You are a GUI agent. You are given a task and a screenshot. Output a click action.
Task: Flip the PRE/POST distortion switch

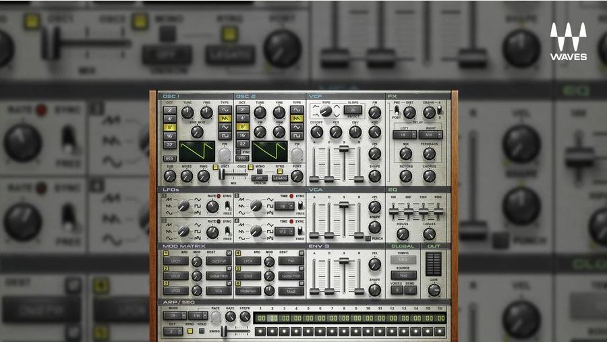click(397, 111)
